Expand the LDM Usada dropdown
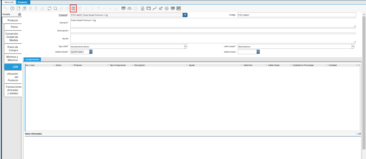This screenshot has width=366, height=159. (x=353, y=47)
